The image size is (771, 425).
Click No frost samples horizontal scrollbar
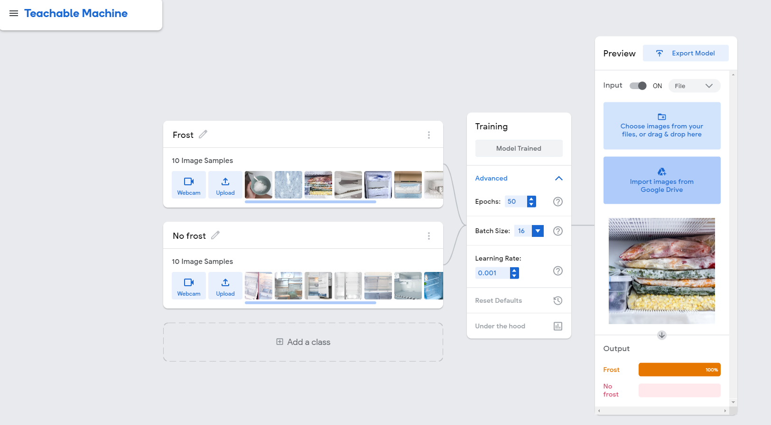[x=310, y=303]
